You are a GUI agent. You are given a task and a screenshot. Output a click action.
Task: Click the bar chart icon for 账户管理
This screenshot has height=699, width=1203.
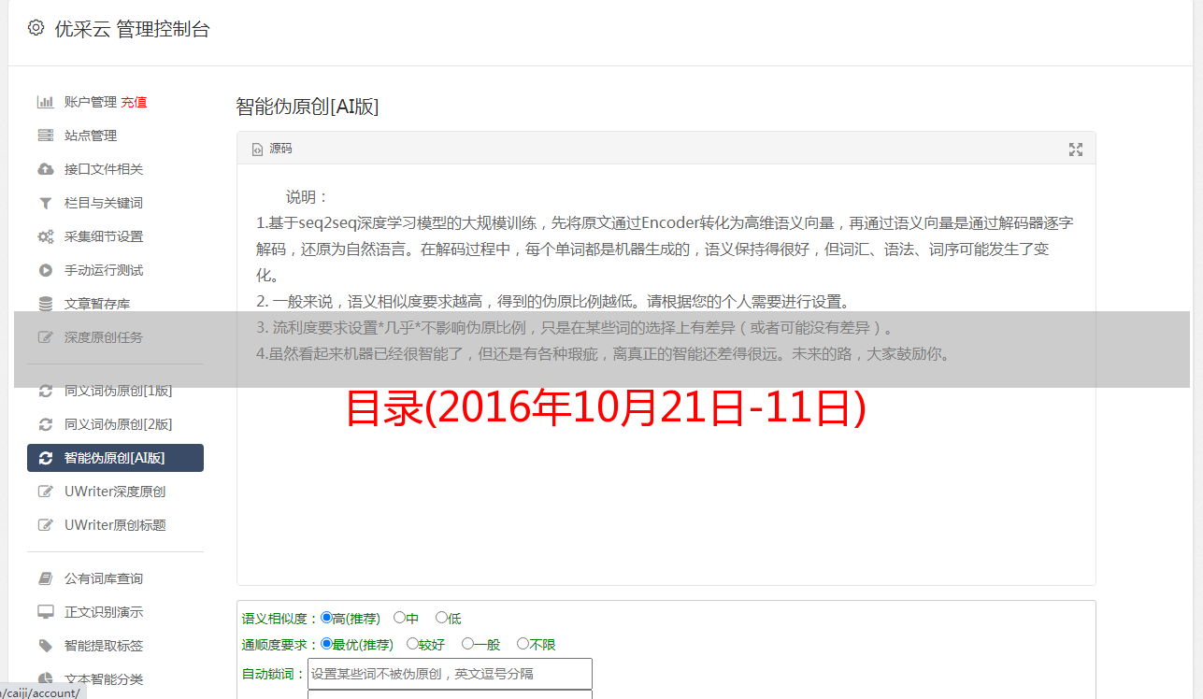45,102
